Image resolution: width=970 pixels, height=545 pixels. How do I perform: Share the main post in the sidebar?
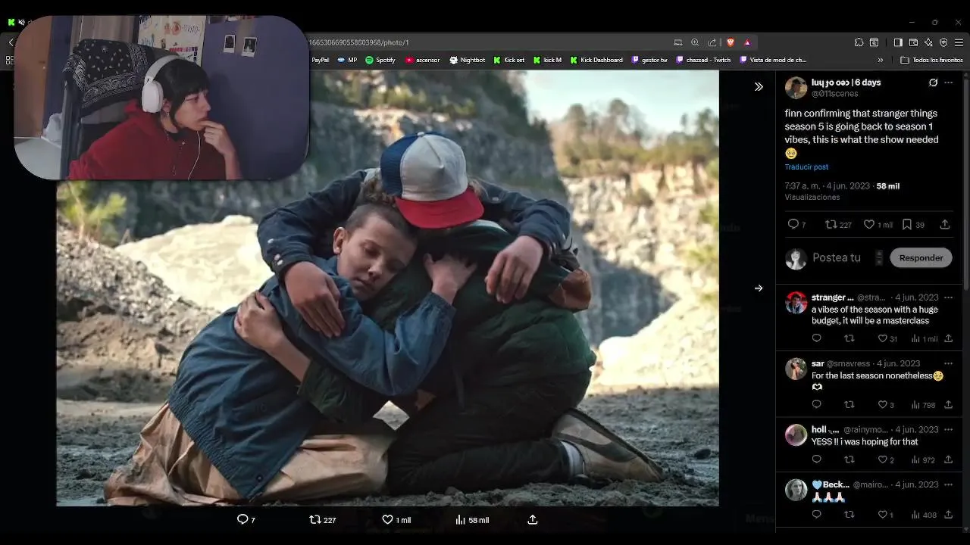point(945,224)
